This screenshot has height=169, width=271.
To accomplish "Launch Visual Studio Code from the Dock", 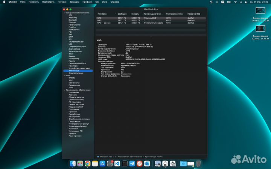I will coord(117,163).
